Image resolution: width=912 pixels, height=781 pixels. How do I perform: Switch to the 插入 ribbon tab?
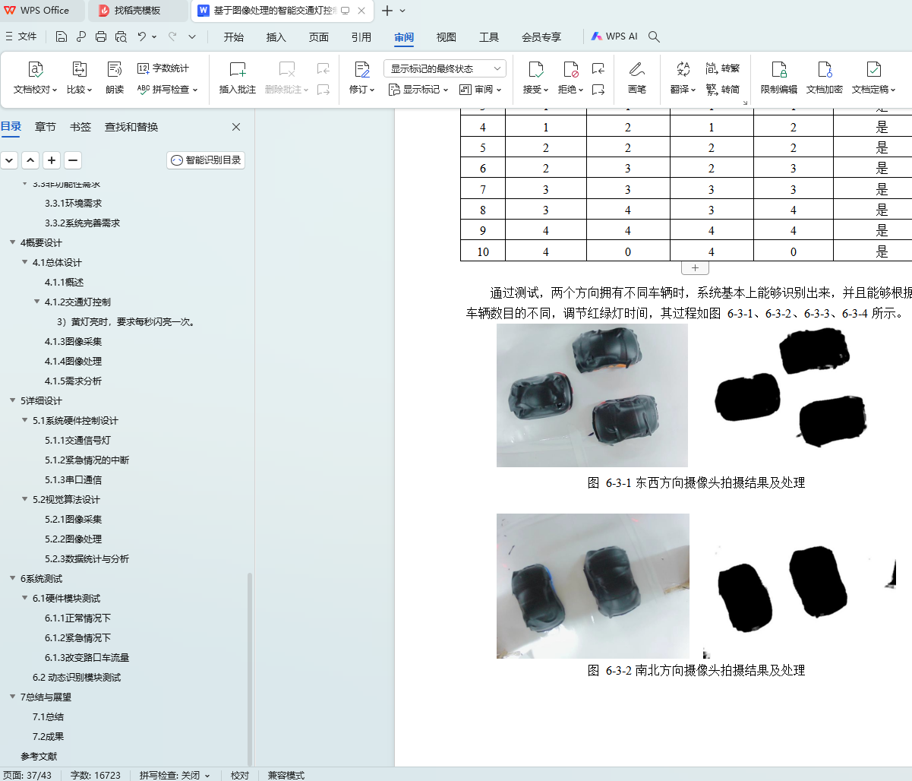click(x=276, y=37)
